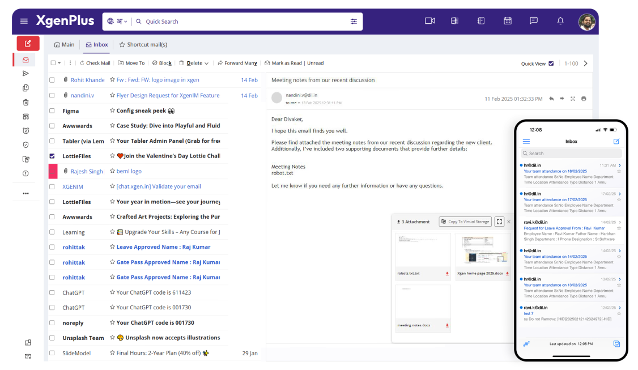The height and width of the screenshot is (370, 638).
Task: Open Sent mail via paper plane sidebar icon
Action: [x=24, y=74]
